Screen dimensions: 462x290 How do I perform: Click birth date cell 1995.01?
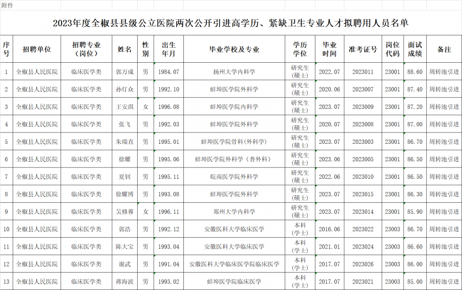click(169, 142)
